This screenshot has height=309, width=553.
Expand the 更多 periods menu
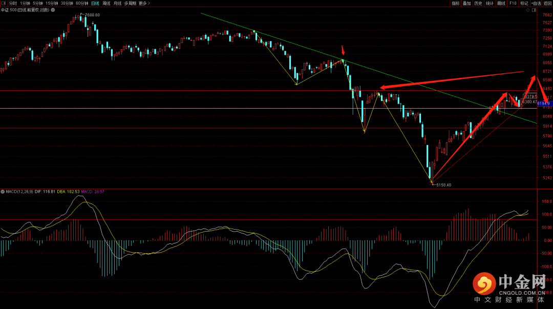point(144,3)
